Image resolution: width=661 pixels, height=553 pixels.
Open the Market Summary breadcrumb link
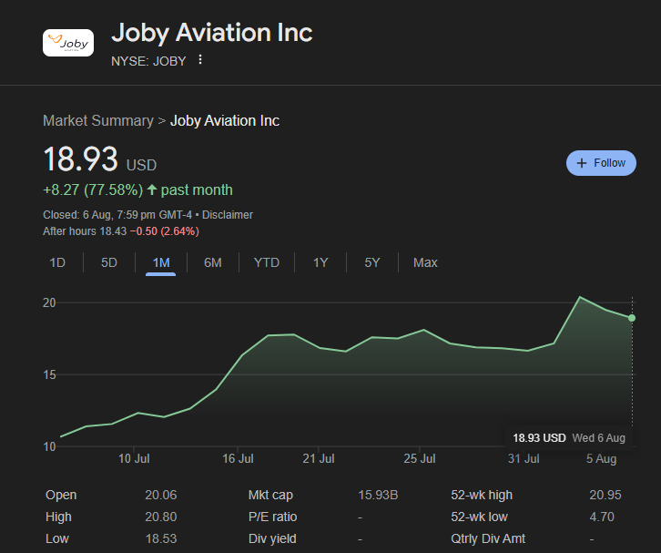click(98, 121)
